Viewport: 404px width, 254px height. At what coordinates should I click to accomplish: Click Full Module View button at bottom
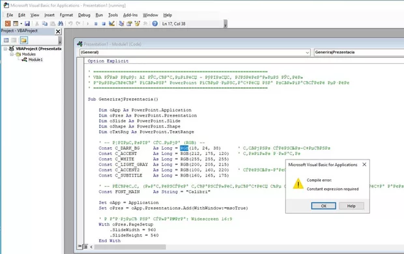point(85,247)
